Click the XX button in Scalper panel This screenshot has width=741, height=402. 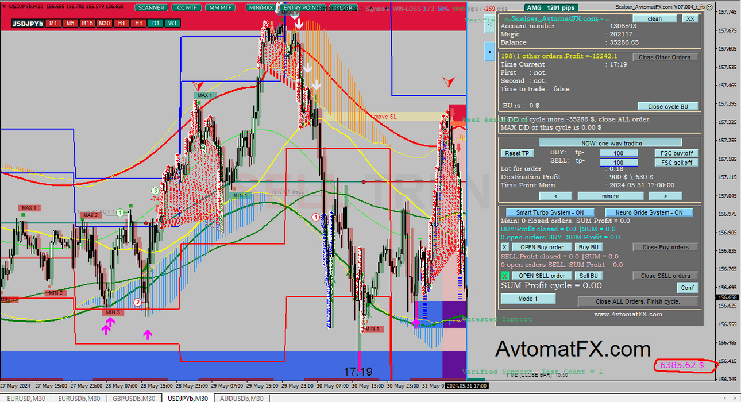click(x=690, y=18)
